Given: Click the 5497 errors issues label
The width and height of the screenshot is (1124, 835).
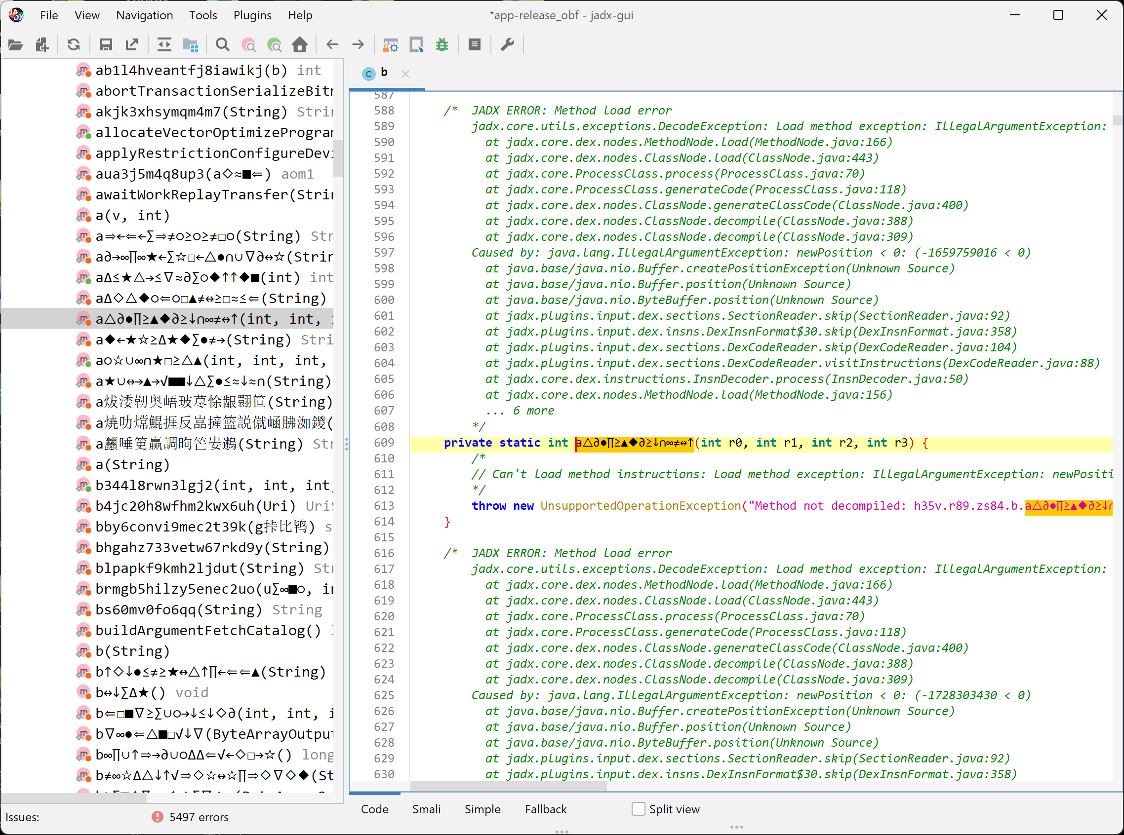Looking at the screenshot, I should (199, 817).
